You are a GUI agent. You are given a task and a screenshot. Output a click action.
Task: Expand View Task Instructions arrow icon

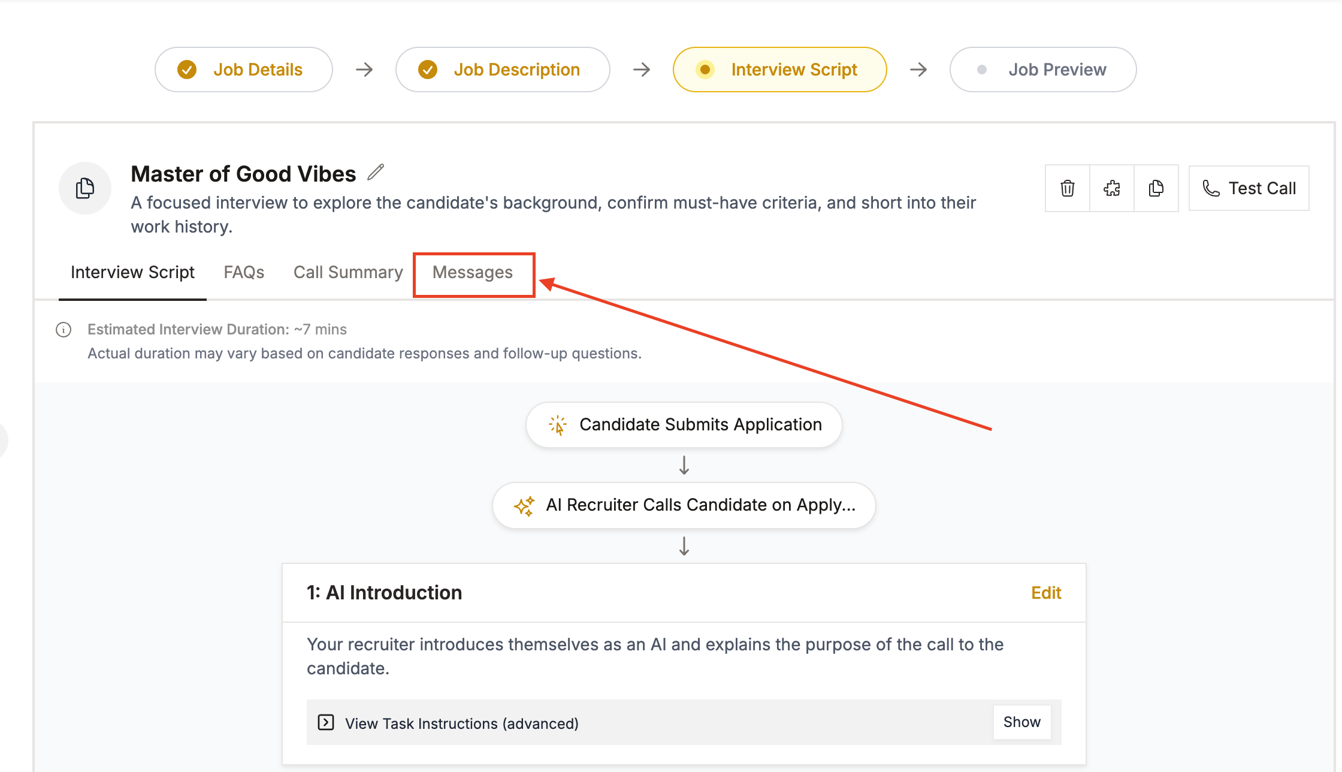click(x=326, y=722)
